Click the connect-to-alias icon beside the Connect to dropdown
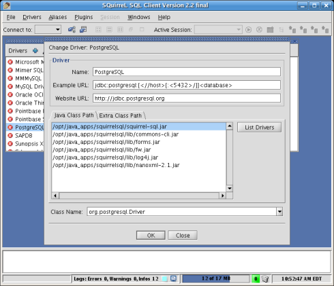The width and height of the screenshot is (334, 286). (x=72, y=29)
